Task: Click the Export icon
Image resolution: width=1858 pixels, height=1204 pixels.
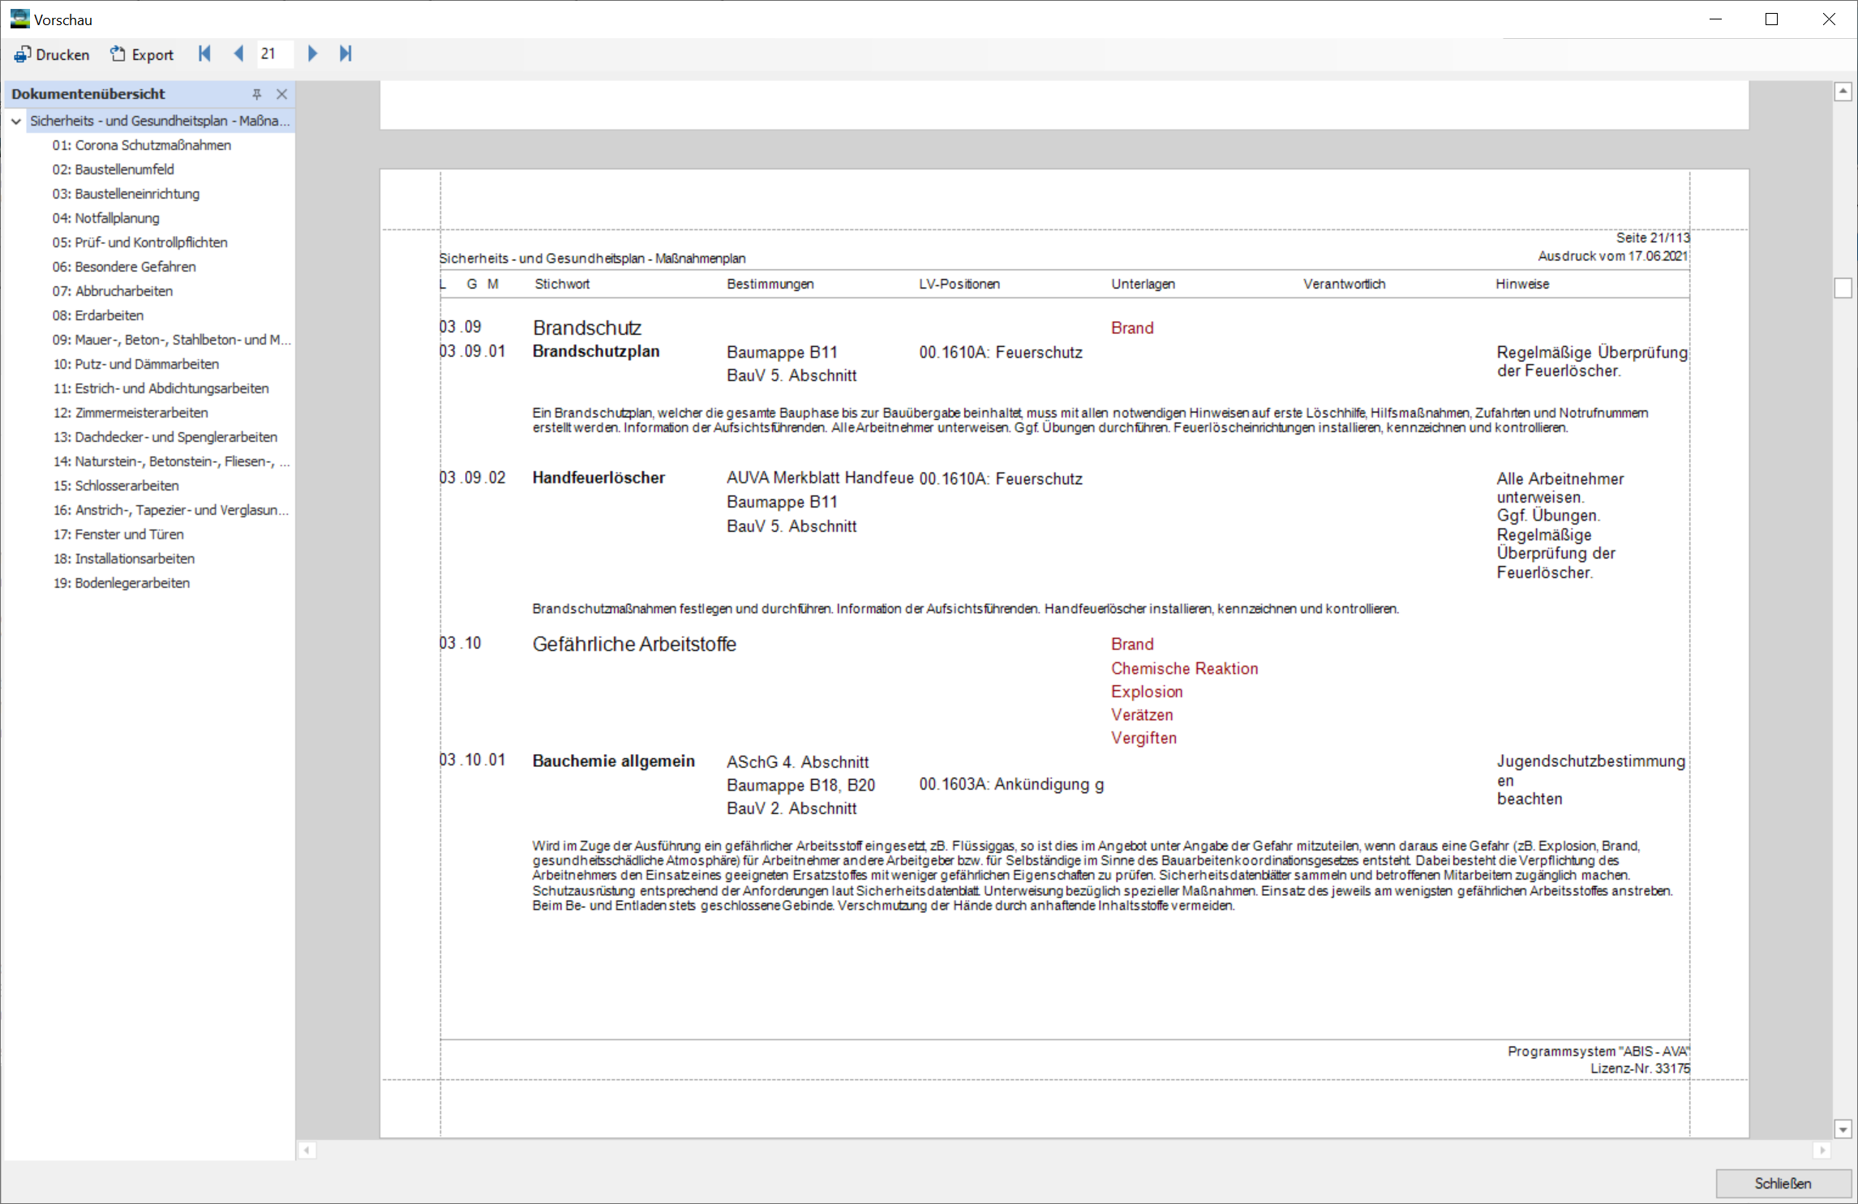Action: coord(118,54)
